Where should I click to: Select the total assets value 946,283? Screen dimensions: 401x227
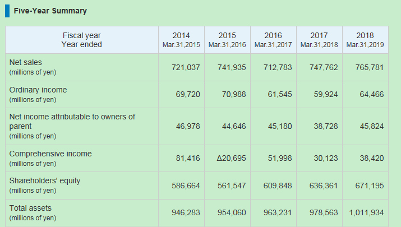pos(186,213)
